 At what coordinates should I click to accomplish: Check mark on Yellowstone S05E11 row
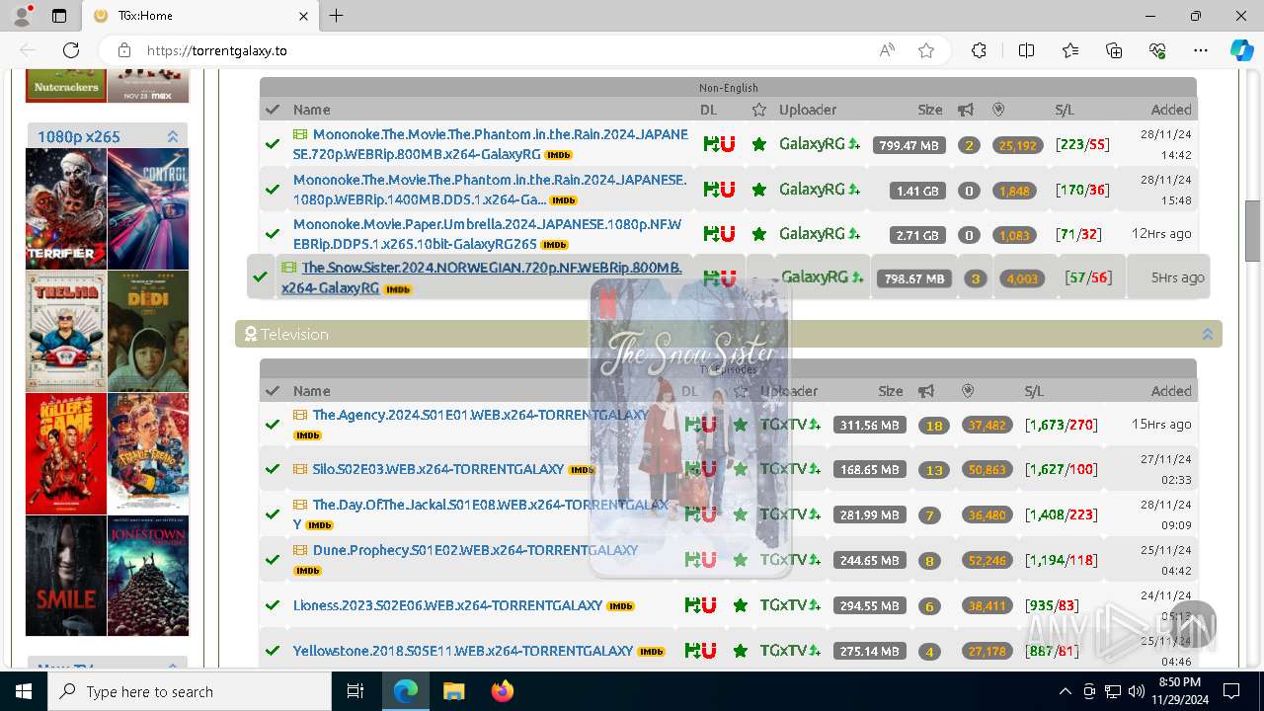pyautogui.click(x=273, y=651)
